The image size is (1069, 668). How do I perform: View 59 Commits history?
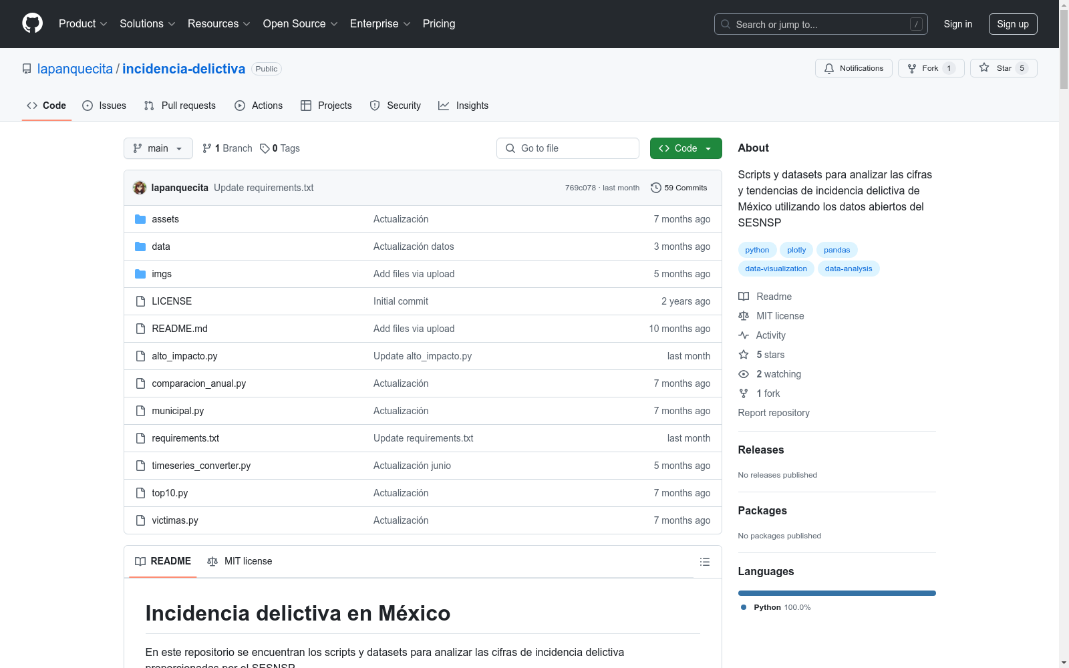click(679, 188)
